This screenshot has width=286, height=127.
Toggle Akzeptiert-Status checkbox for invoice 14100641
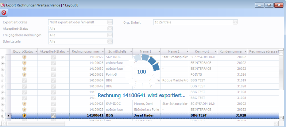(x=53, y=116)
